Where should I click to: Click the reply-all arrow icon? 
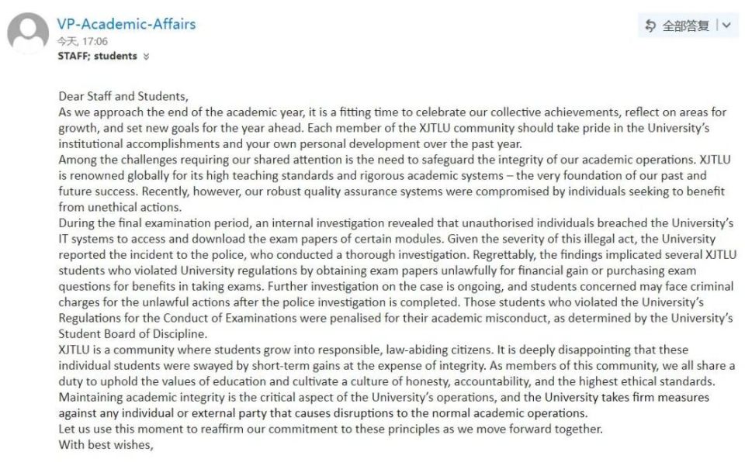[x=650, y=26]
